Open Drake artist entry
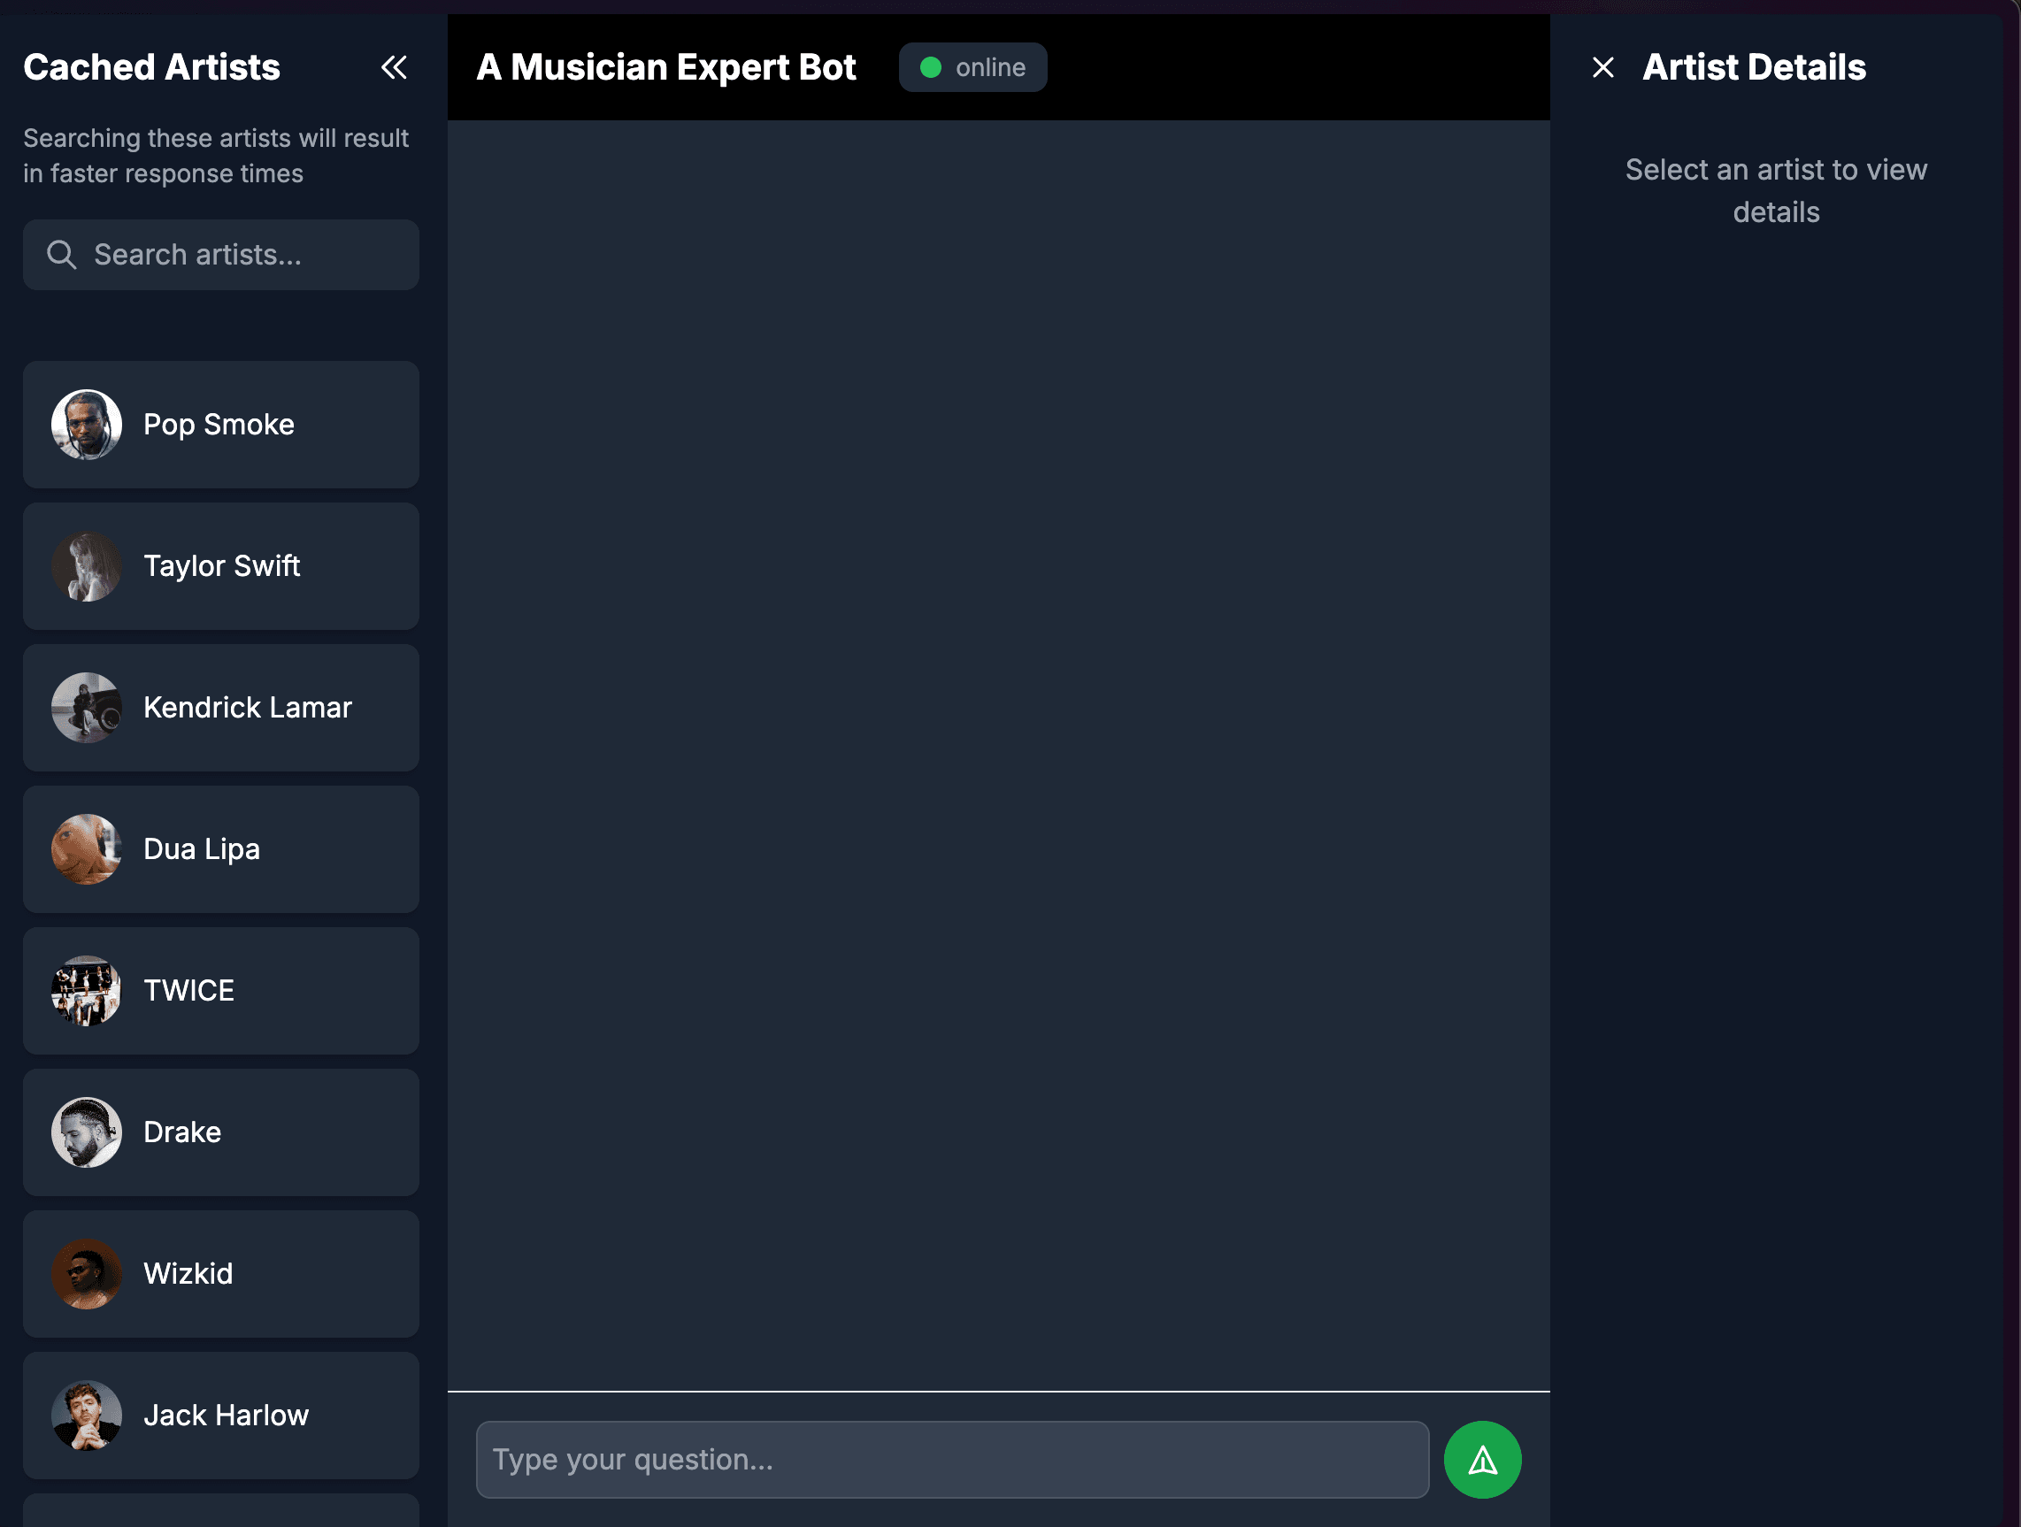Viewport: 2021px width, 1527px height. point(221,1132)
